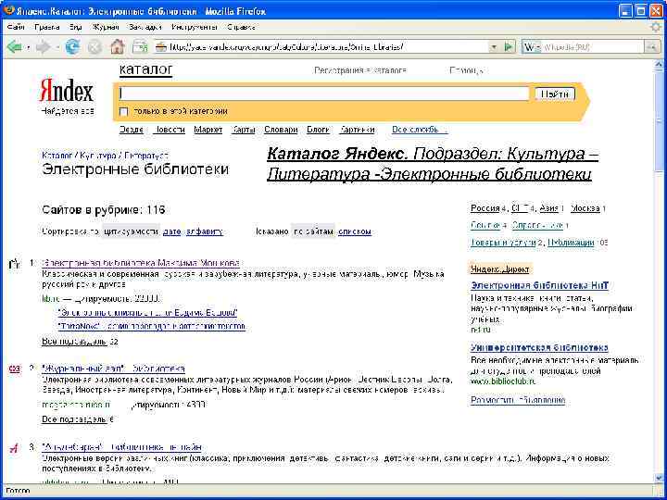Viewport: 667px width, 500px height.
Task: Go to the Home page icon
Action: point(117,47)
